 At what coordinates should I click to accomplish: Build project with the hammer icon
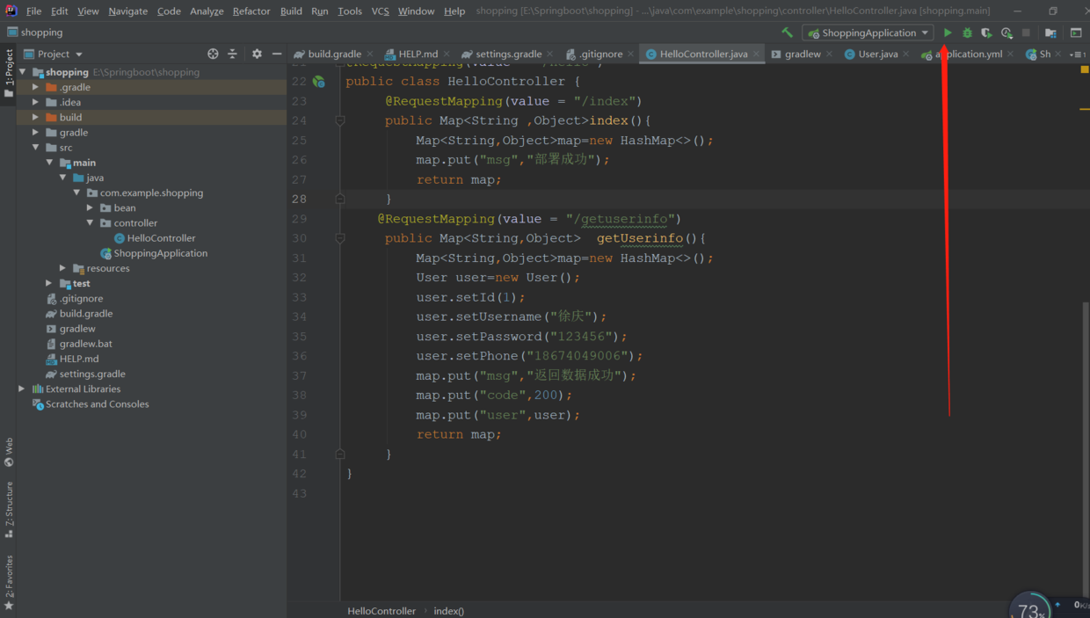tap(787, 33)
